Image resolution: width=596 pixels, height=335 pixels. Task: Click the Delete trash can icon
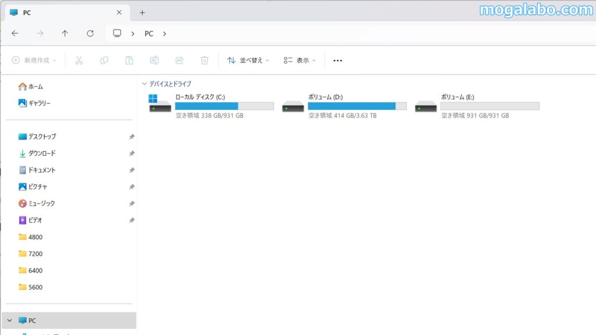(x=204, y=60)
